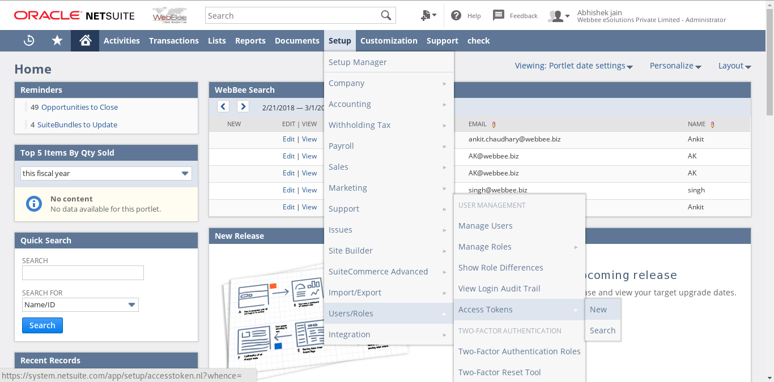
Task: Select SuiteCommerce Advanced in the Setup menu
Action: pyautogui.click(x=389, y=272)
